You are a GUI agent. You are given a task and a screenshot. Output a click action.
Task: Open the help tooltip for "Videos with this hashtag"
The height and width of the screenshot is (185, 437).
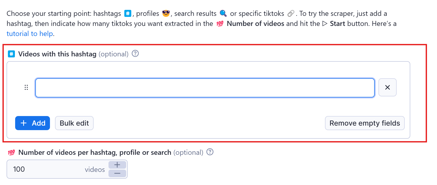point(135,53)
